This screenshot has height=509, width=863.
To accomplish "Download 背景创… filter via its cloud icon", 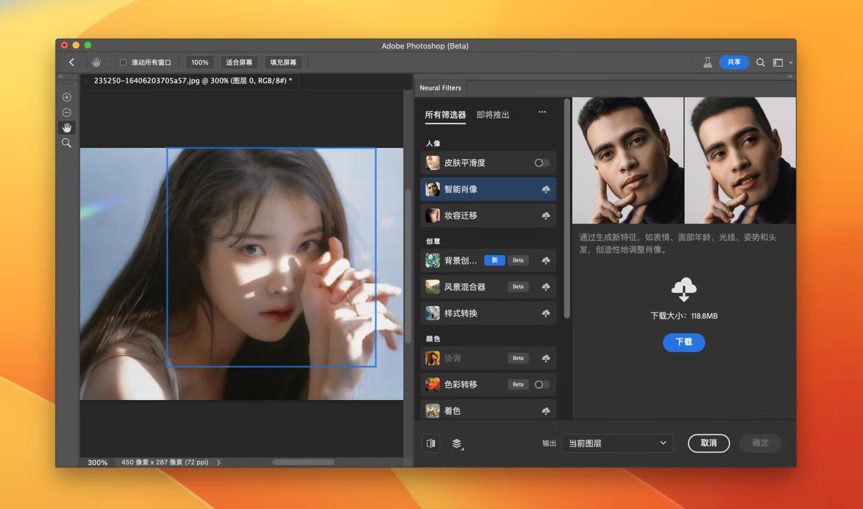I will click(546, 260).
